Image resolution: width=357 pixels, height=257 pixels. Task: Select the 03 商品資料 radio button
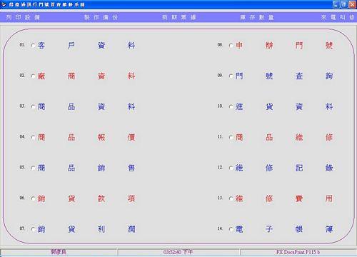[33, 106]
